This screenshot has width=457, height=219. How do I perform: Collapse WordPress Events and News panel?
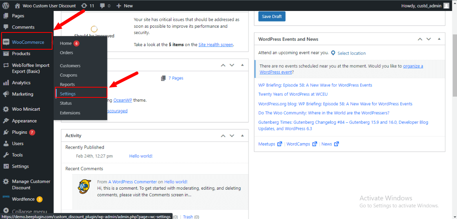tap(439, 39)
